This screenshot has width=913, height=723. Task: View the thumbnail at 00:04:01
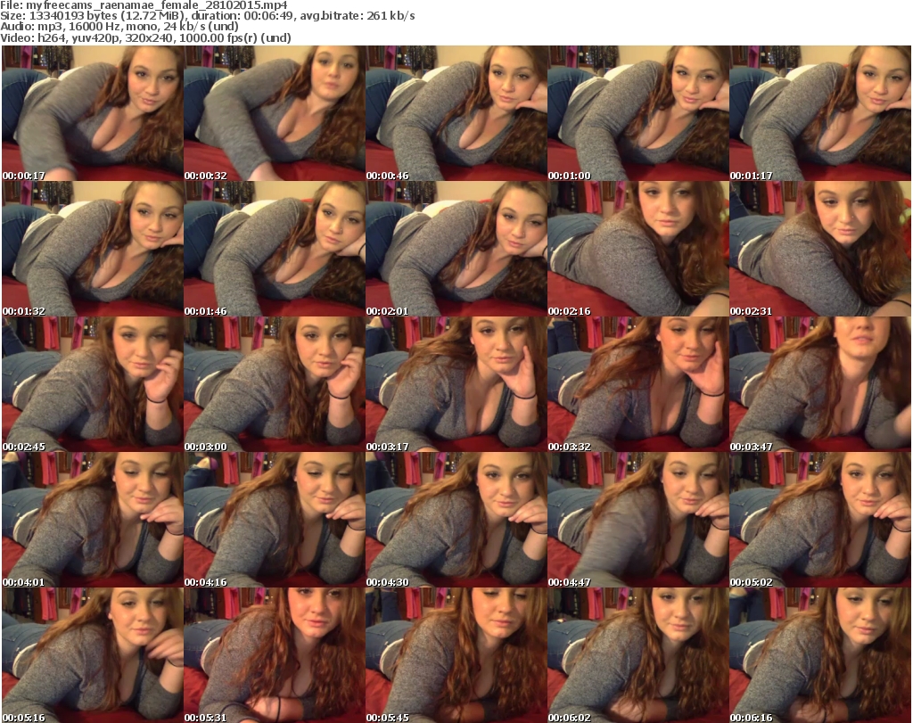coord(93,520)
